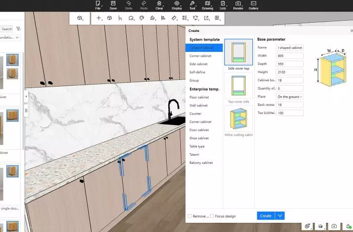Enable the Focus design checkbox
The image size is (353, 232).
click(x=212, y=216)
